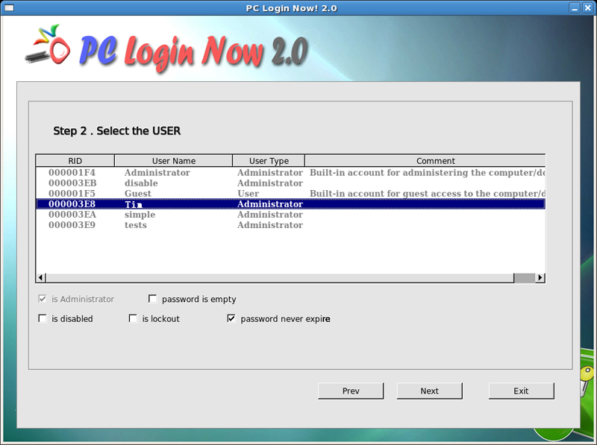Screen dimensions: 597x445
Task: Check the 'is lockout' checkbox
Action: 133,318
